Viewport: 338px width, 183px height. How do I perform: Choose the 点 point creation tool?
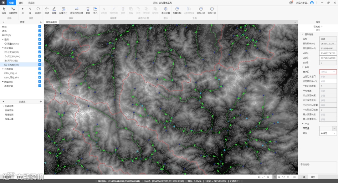(x=23, y=10)
